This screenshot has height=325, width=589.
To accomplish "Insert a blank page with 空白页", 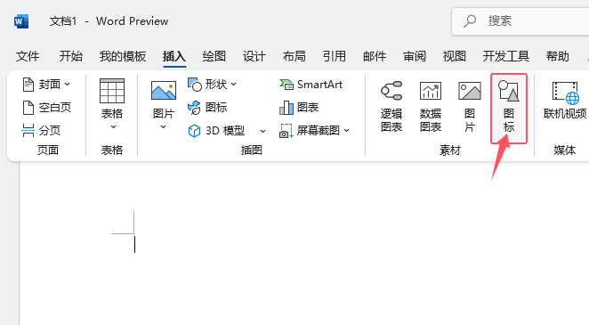I will pyautogui.click(x=47, y=108).
